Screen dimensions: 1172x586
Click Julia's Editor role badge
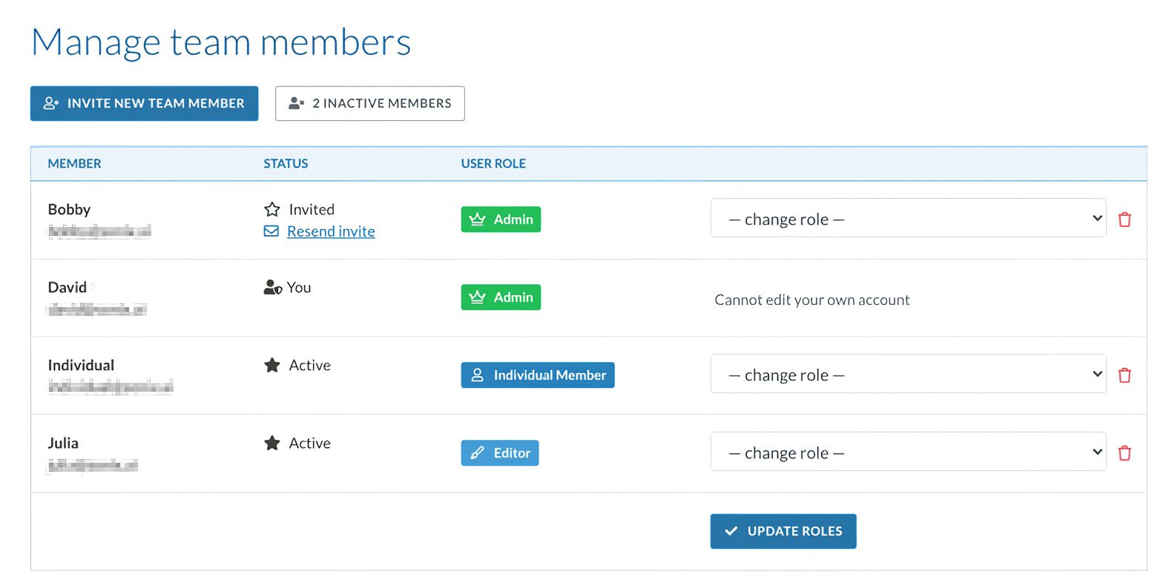[500, 453]
